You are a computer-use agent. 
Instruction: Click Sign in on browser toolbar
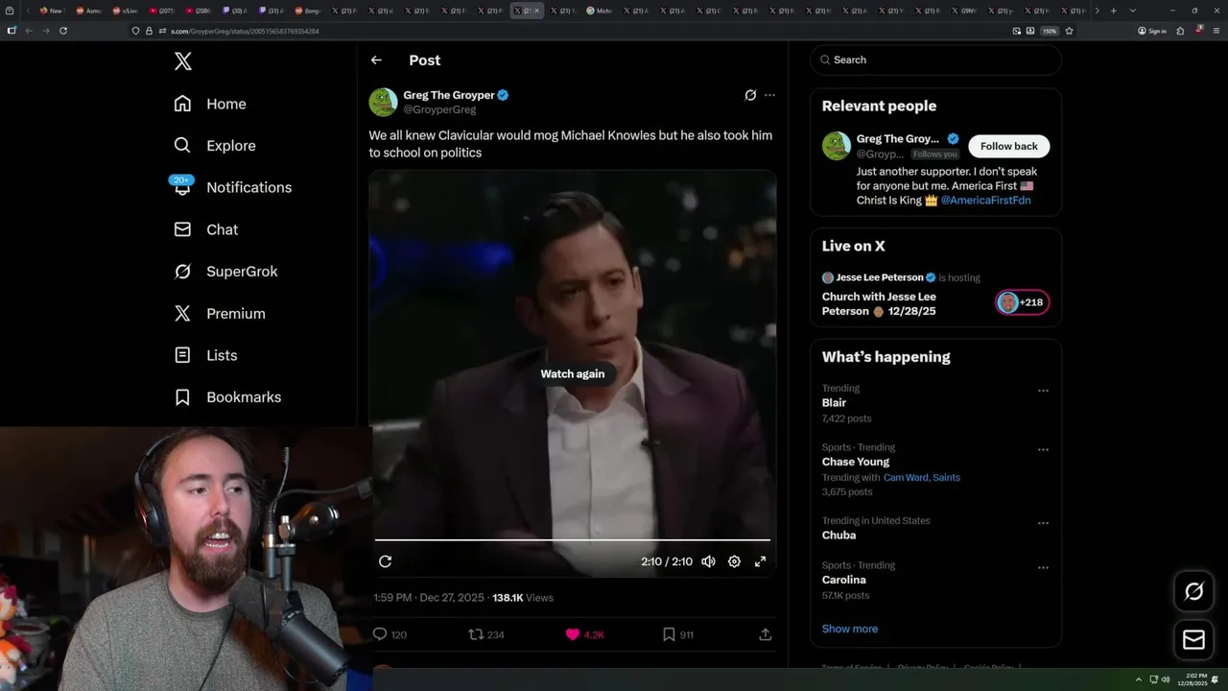1152,31
